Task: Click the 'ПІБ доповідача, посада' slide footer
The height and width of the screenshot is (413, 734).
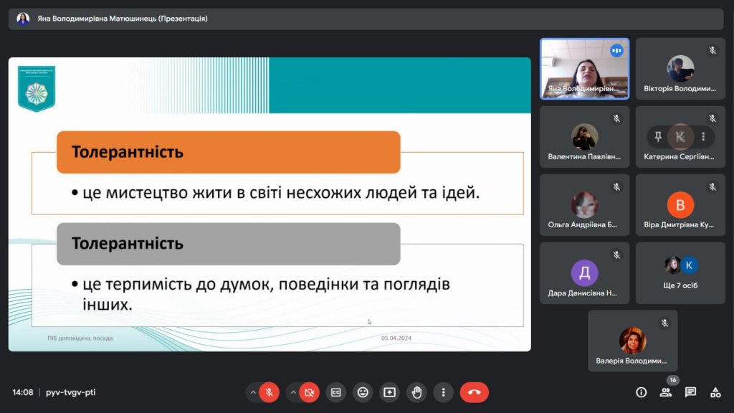Action: click(x=80, y=338)
